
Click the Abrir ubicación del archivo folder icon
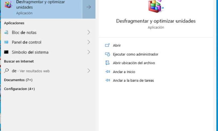pyautogui.click(x=107, y=63)
